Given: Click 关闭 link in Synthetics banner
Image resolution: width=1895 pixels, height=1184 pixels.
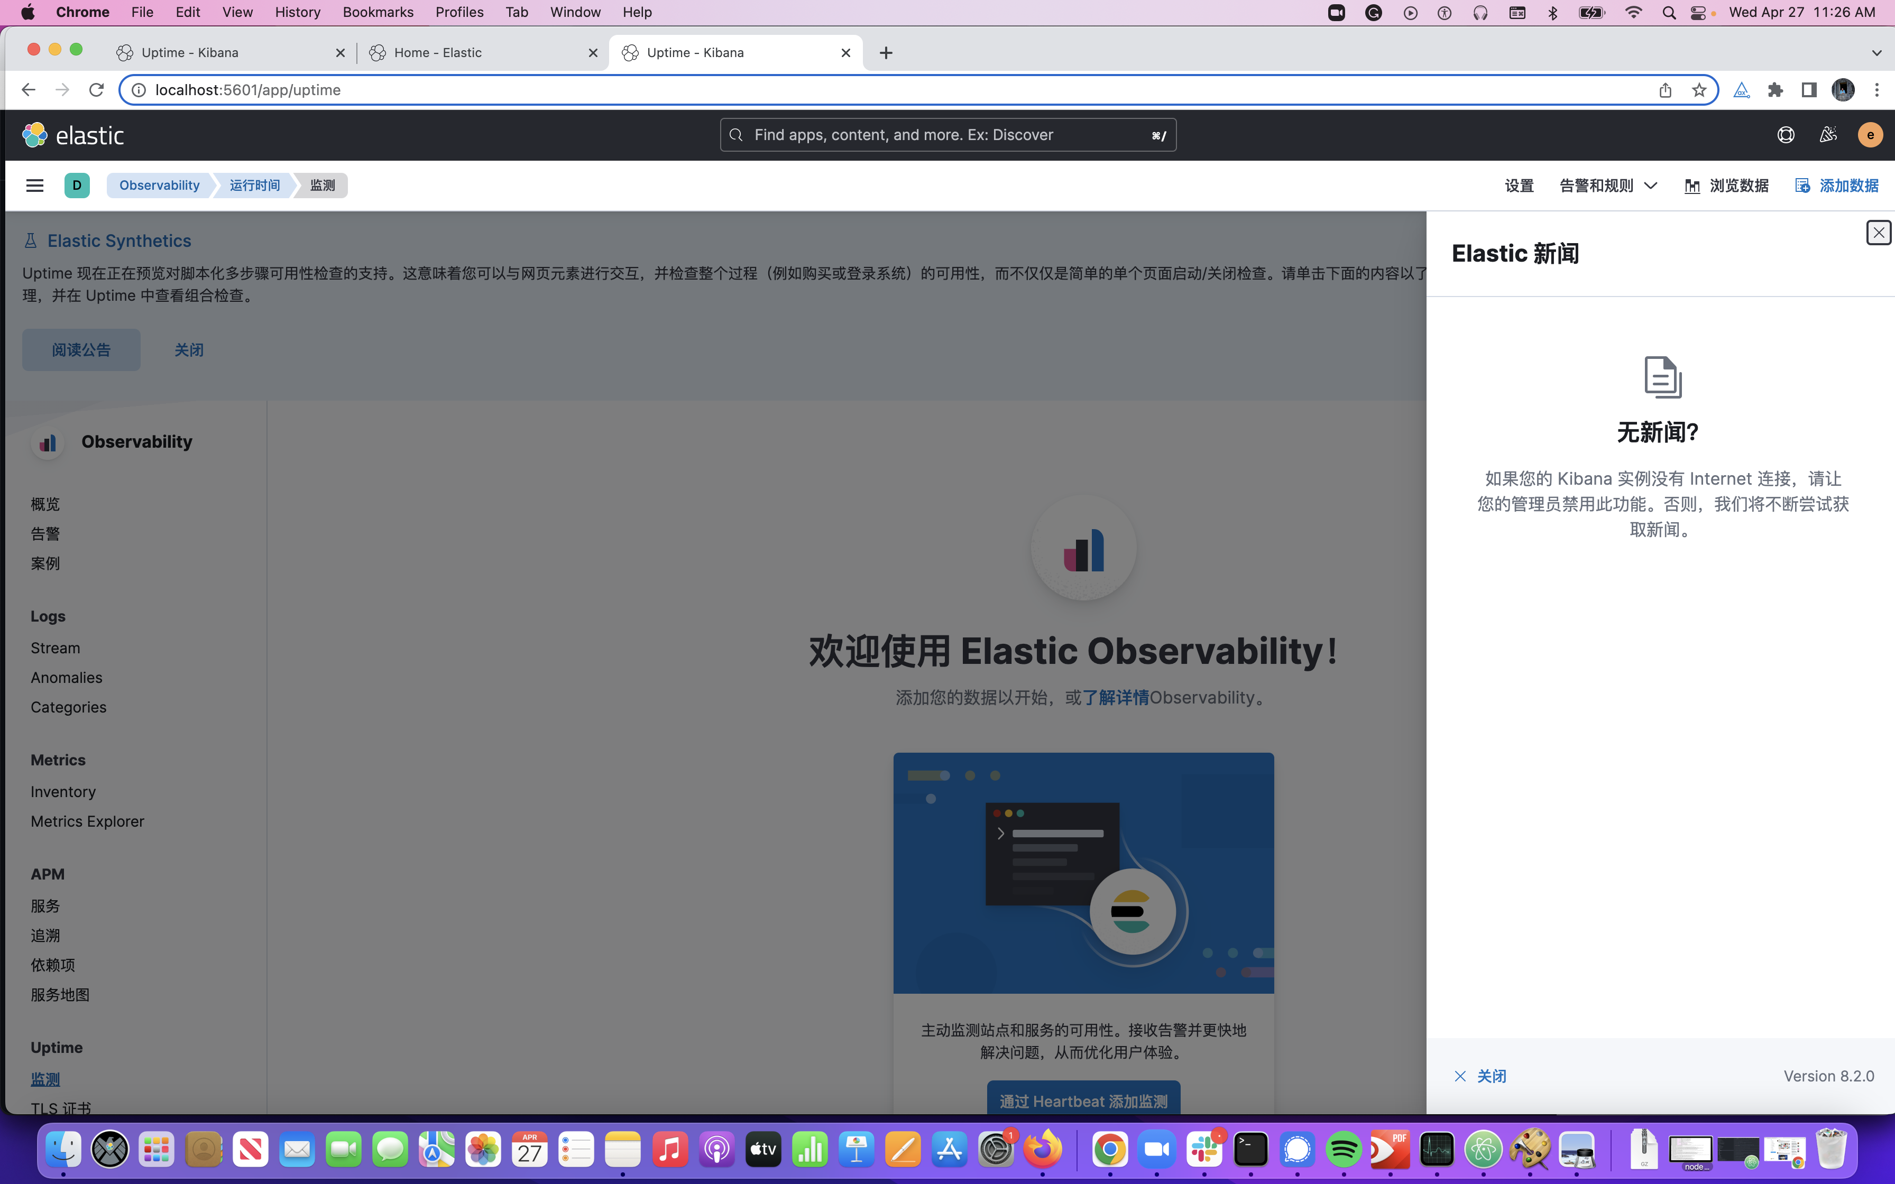Looking at the screenshot, I should click(x=189, y=349).
